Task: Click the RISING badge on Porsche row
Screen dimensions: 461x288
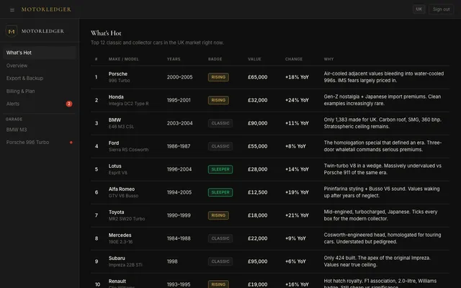Action: pyautogui.click(x=218, y=77)
